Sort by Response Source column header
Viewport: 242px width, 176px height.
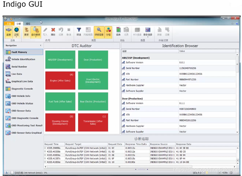click(x=162, y=144)
